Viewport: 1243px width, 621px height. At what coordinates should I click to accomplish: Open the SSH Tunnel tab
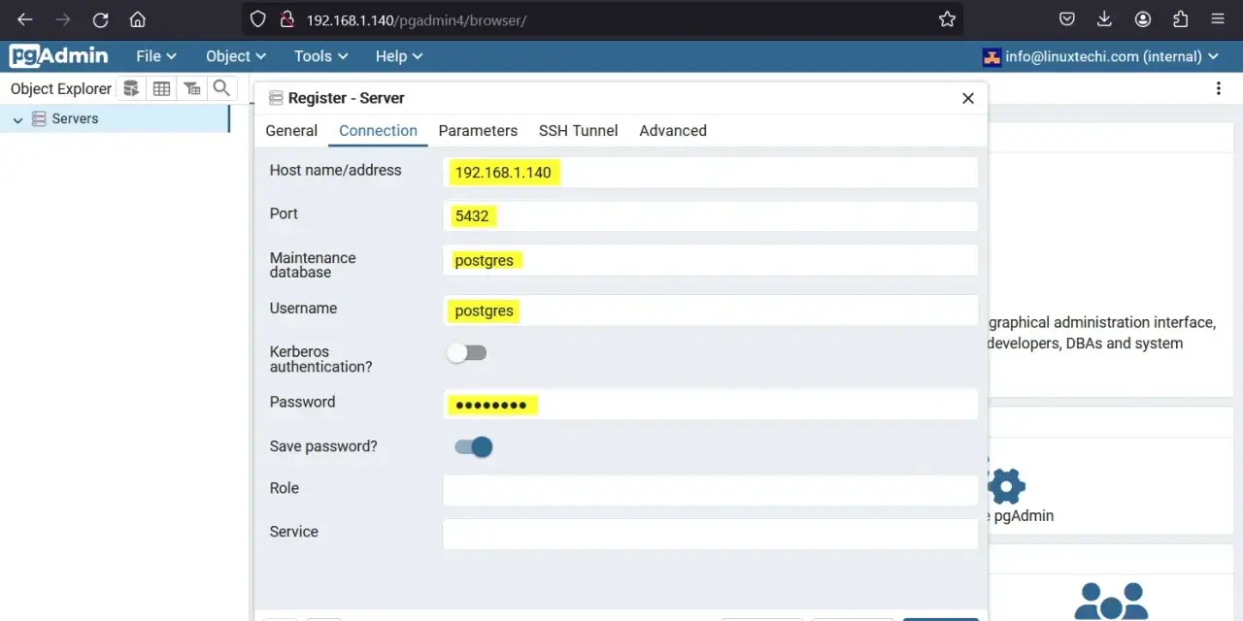578,131
